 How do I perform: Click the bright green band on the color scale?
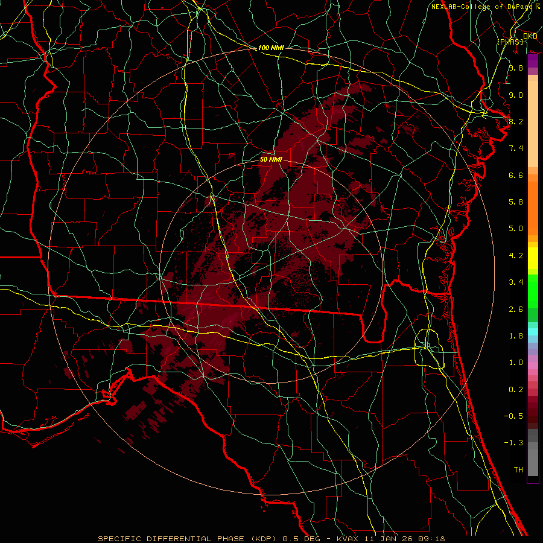(533, 291)
